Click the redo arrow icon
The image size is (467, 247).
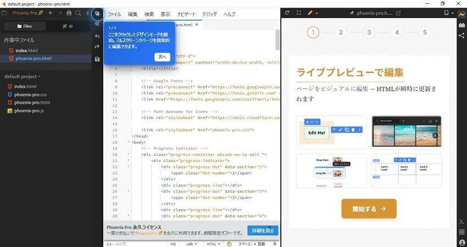point(97,47)
